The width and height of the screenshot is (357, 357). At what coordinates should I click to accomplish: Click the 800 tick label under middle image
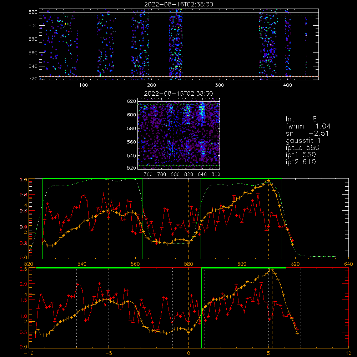click(175, 175)
